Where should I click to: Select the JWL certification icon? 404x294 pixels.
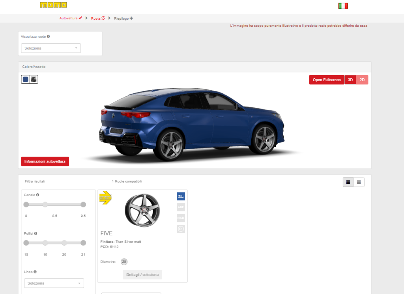point(181,196)
